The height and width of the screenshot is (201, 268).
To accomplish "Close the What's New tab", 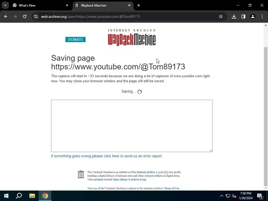I will click(67, 5).
